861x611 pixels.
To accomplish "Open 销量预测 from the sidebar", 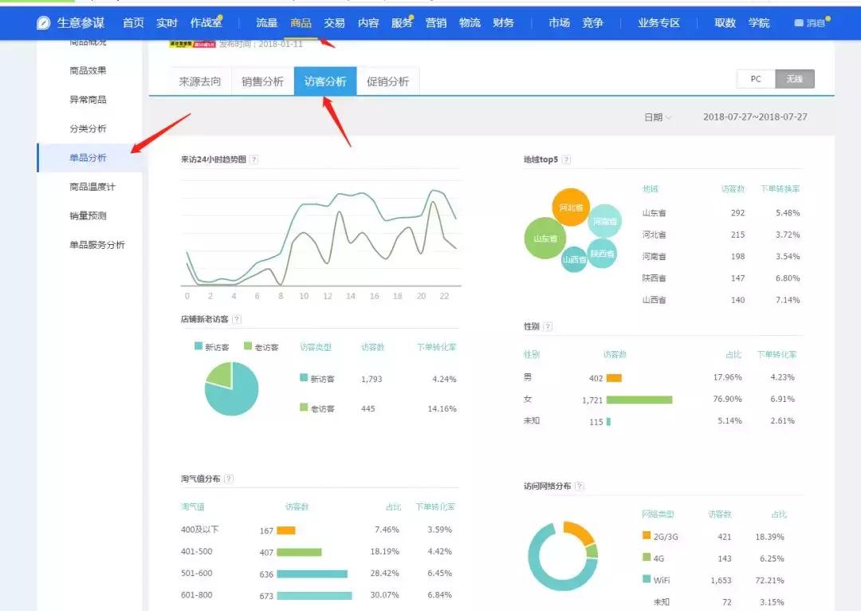I will pos(88,215).
